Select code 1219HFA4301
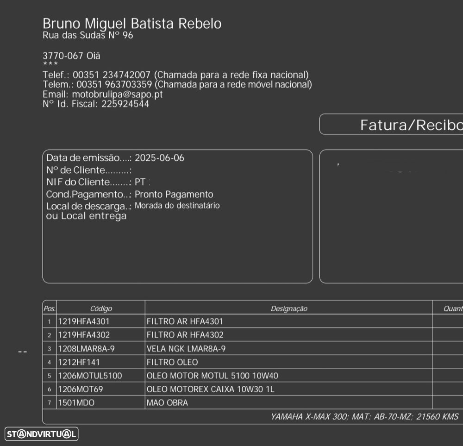This screenshot has height=446, width=463. pos(84,321)
